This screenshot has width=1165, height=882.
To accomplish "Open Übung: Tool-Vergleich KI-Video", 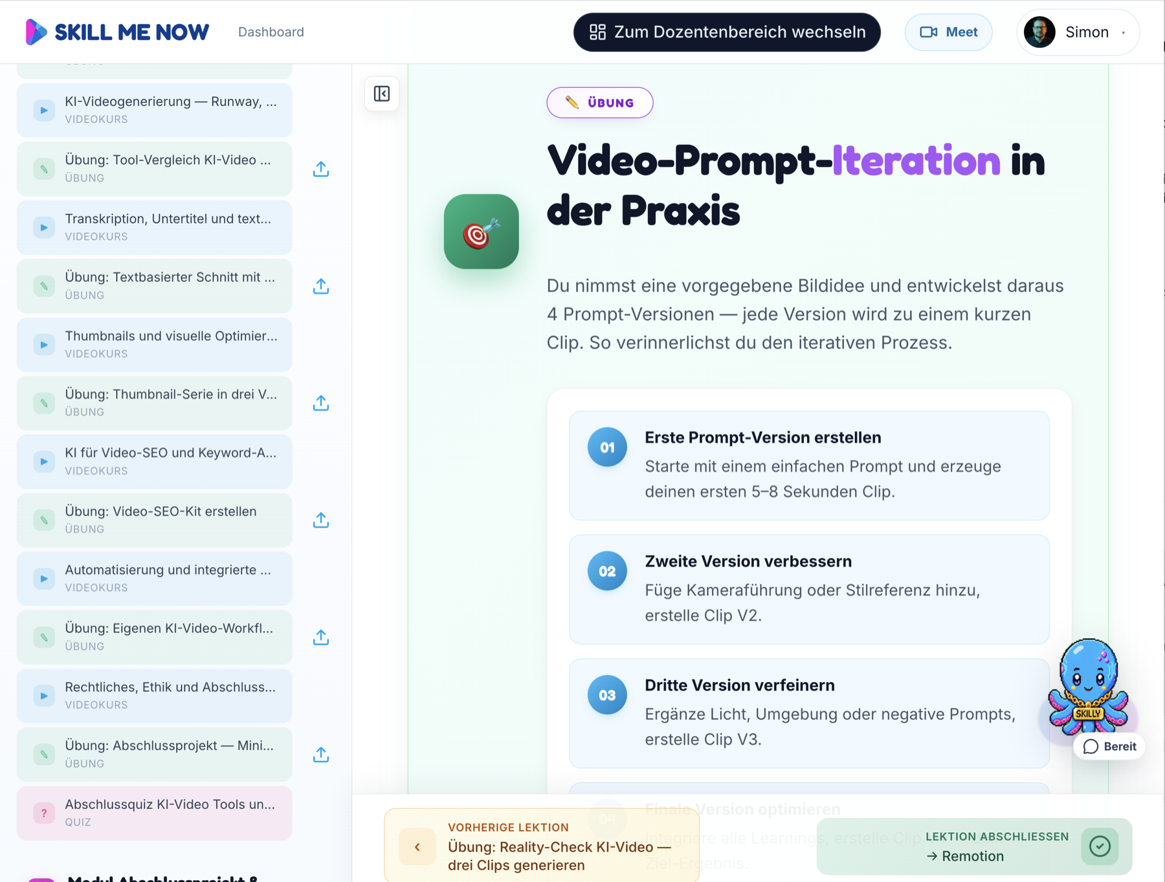I will coord(155,168).
